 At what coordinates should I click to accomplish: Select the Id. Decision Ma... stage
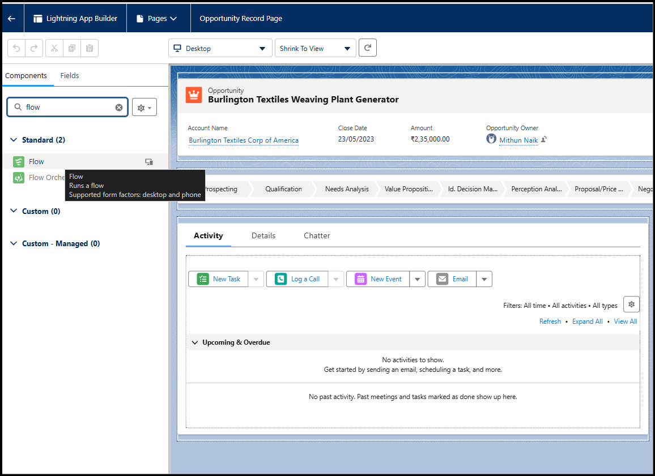pos(473,189)
